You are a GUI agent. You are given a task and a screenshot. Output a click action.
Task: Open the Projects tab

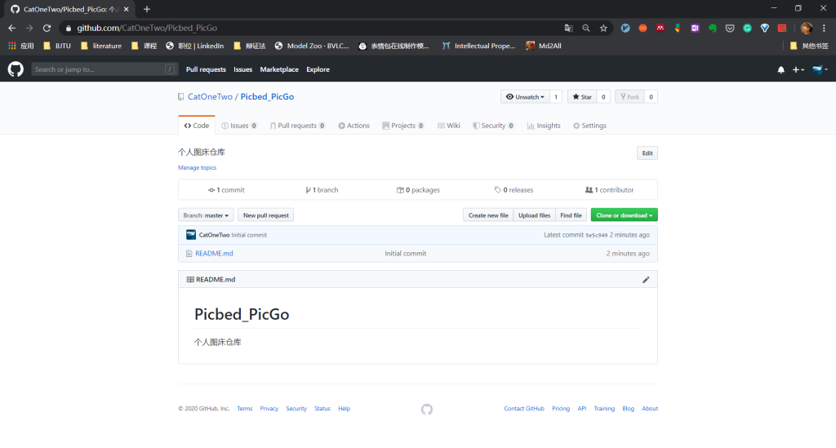click(402, 126)
